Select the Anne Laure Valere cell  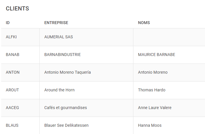pyautogui.click(x=155, y=108)
